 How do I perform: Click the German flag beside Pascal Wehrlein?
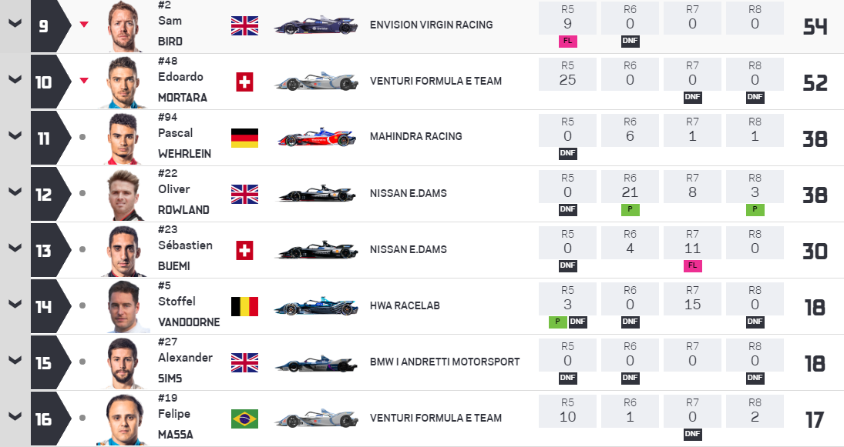(x=244, y=138)
